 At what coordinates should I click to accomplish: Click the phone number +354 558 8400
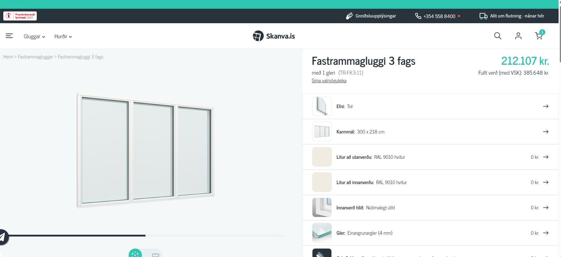439,16
